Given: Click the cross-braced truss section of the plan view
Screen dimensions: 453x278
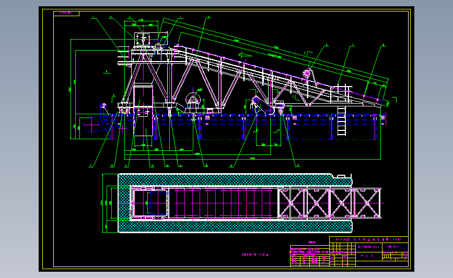Looking at the screenshot, I should (x=329, y=203).
